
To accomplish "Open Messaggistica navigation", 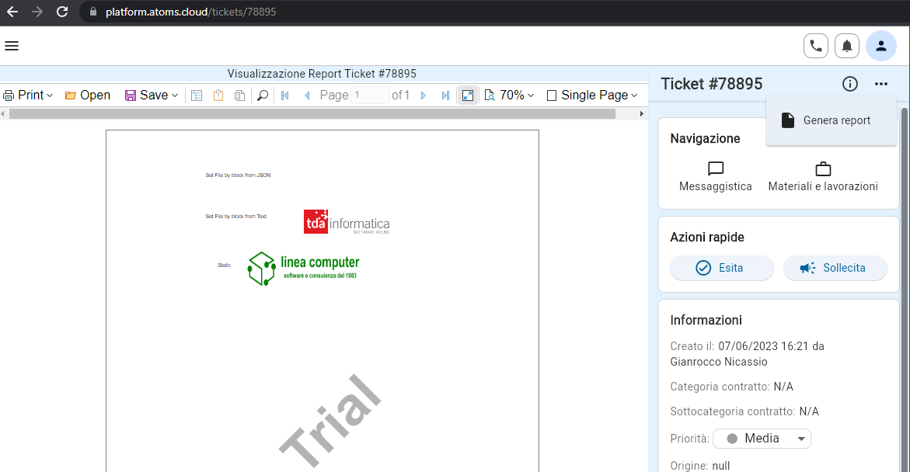I will 716,177.
